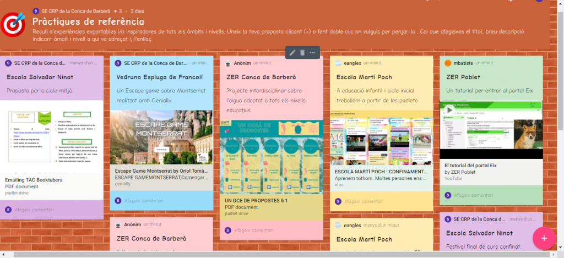Viewport: 564px width, 258px height.
Task: Open the Emailing TAC Booktubers PDF preview
Action: [51, 138]
